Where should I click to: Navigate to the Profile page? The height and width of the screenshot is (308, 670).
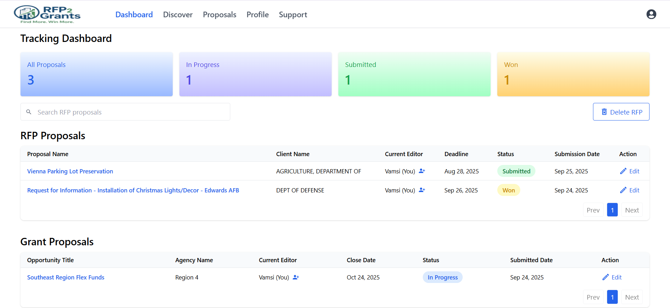(x=257, y=14)
